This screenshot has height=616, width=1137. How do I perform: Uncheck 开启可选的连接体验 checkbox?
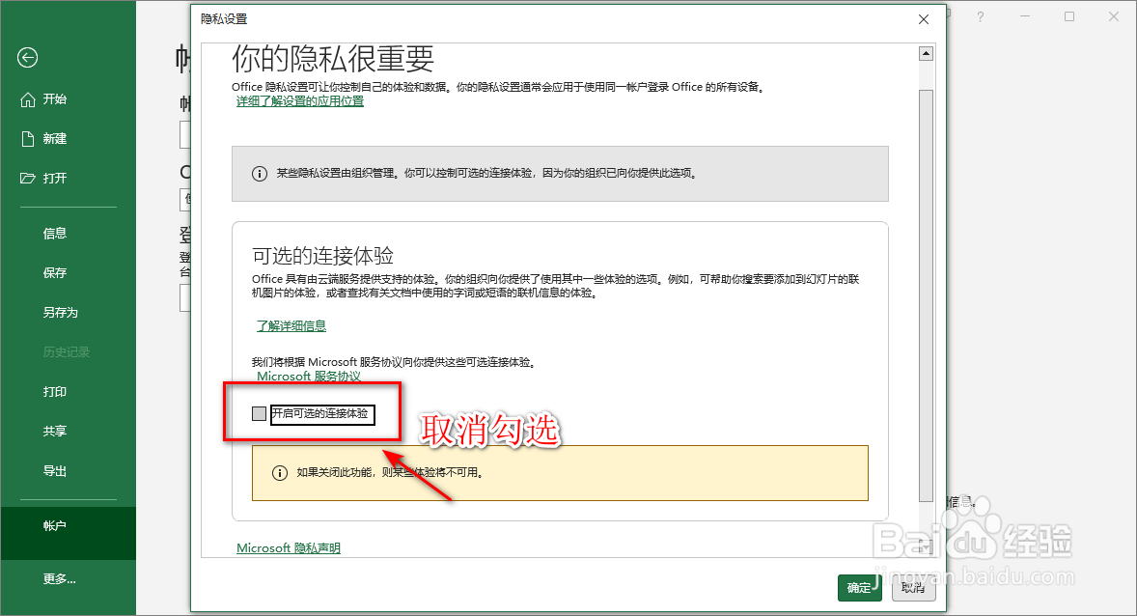coord(259,413)
